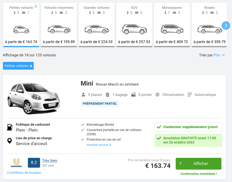Click the Automatique gearbox icon

[190, 95]
